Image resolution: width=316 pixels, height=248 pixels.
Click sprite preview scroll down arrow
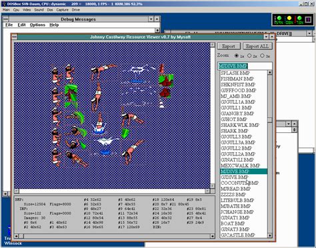pyautogui.click(x=212, y=186)
